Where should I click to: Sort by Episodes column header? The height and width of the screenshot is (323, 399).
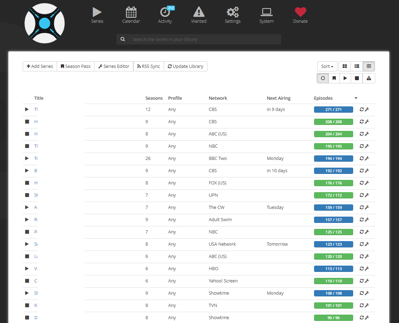point(323,98)
